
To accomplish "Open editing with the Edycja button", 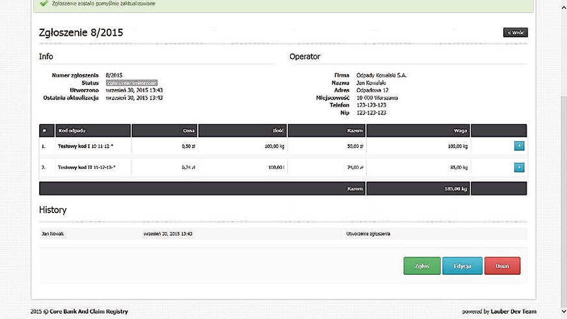I will tap(462, 266).
